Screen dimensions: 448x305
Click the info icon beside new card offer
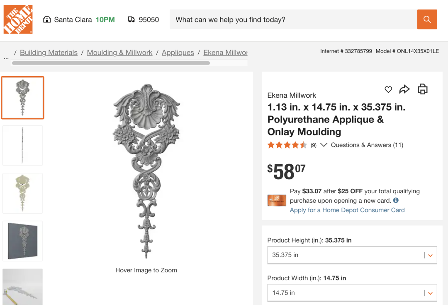click(x=396, y=200)
